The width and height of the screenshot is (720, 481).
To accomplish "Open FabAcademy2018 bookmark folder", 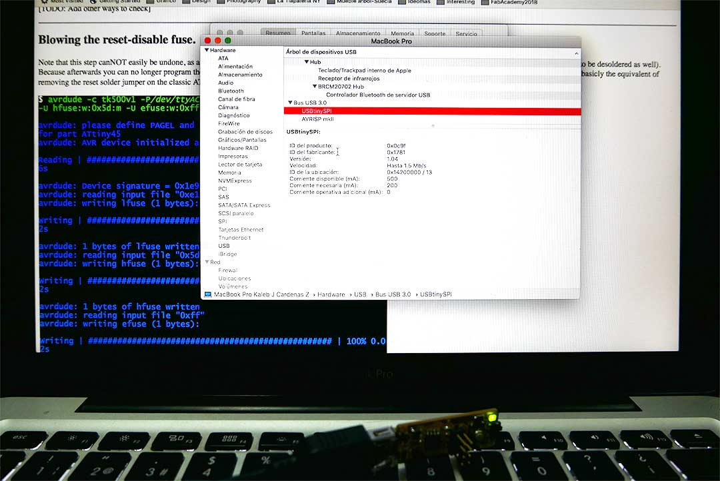I will [x=509, y=2].
